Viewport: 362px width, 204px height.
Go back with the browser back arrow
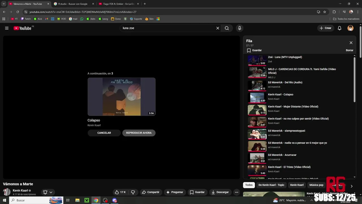[x=4, y=12]
